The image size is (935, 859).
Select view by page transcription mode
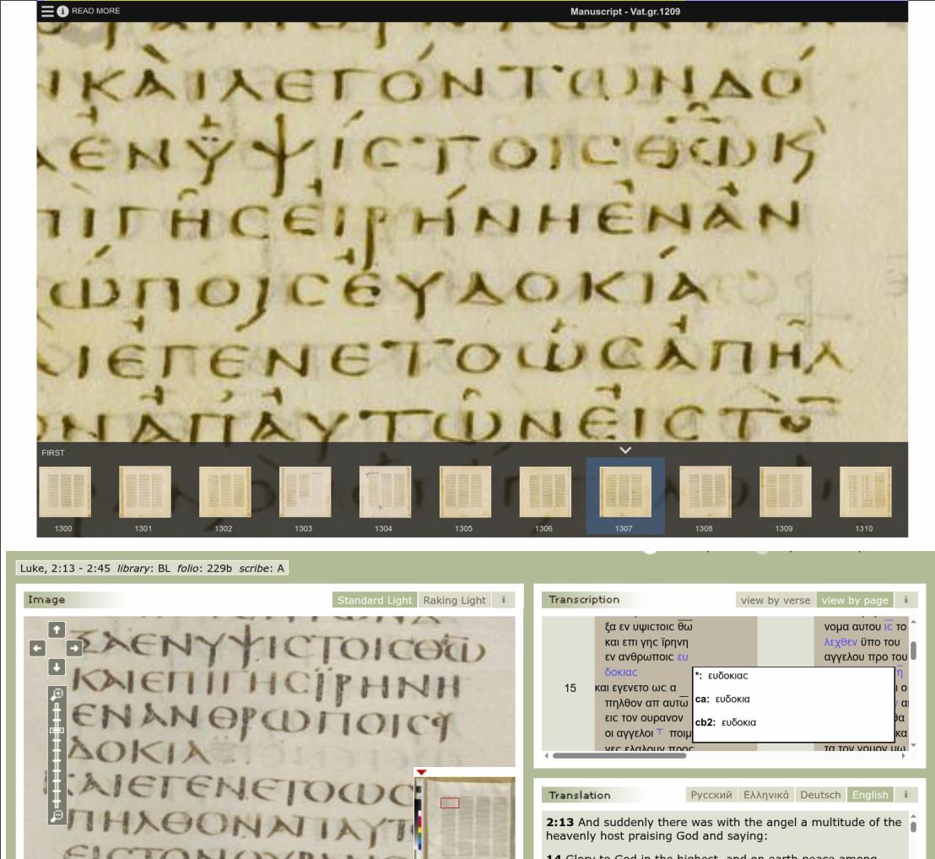[855, 600]
